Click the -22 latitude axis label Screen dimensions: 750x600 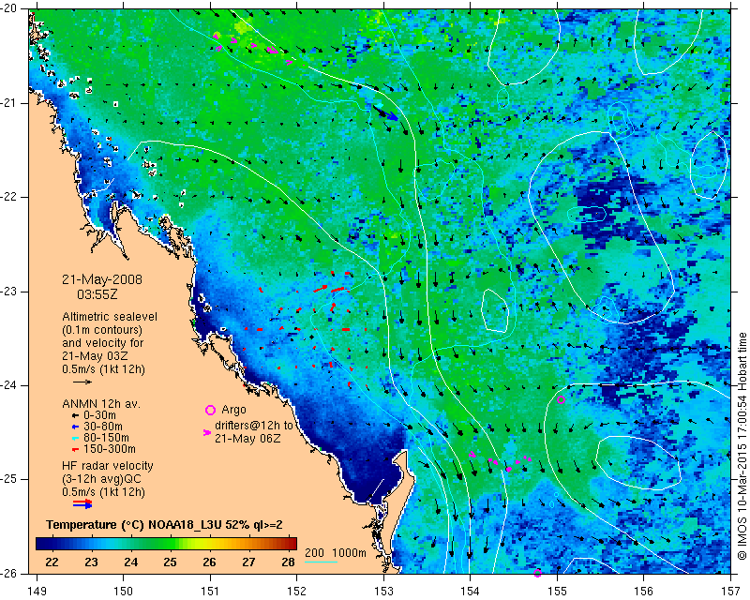9,197
